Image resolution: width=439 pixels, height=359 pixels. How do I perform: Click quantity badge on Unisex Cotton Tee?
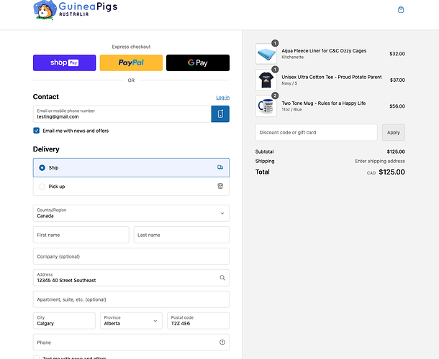point(275,69)
